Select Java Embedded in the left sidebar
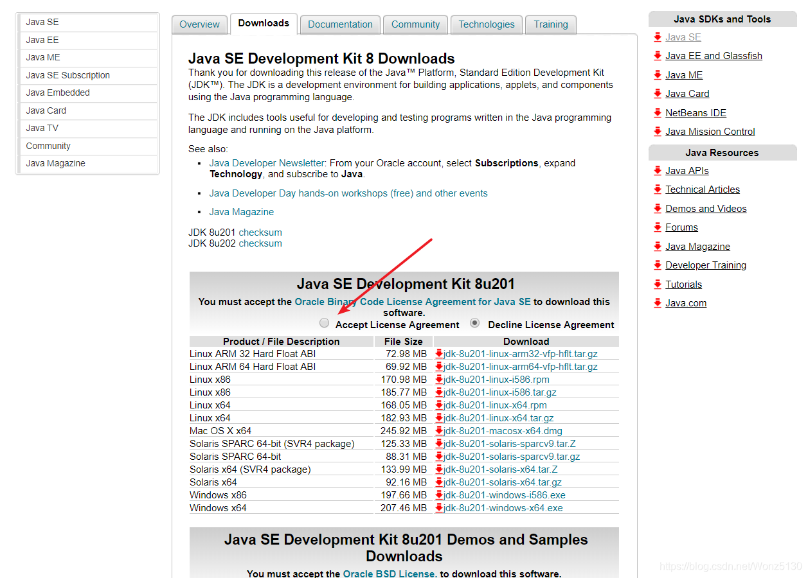The height and width of the screenshot is (578, 808). click(x=57, y=92)
